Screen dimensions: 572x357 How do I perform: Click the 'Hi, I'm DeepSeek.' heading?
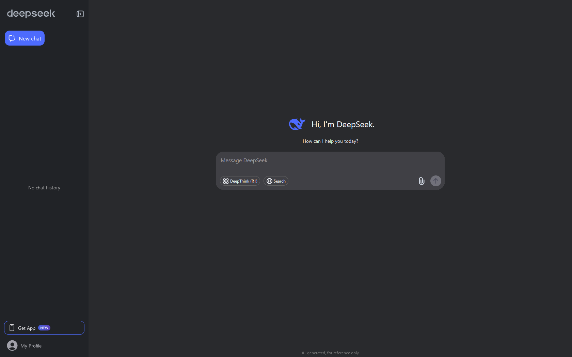click(343, 124)
